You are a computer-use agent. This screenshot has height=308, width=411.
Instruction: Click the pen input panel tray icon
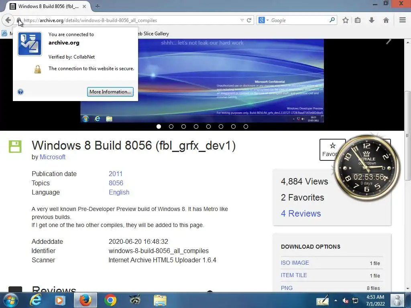coord(322,300)
